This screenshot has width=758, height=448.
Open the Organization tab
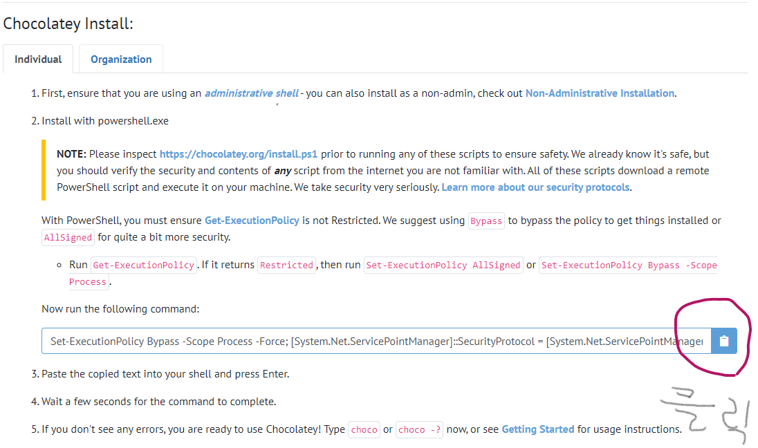click(x=121, y=59)
